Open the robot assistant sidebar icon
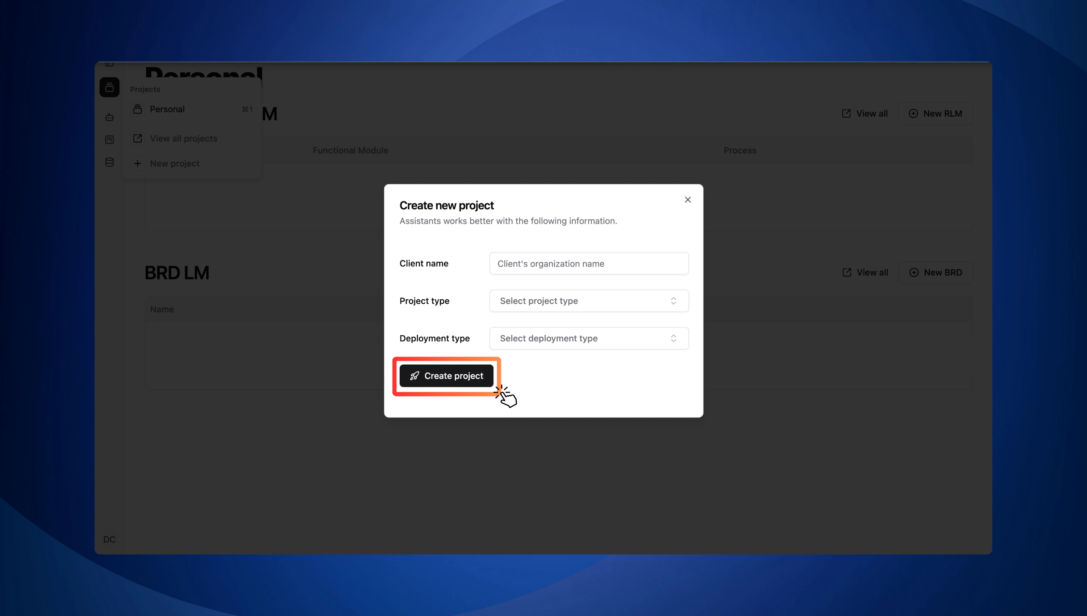The width and height of the screenshot is (1087, 616). (109, 117)
